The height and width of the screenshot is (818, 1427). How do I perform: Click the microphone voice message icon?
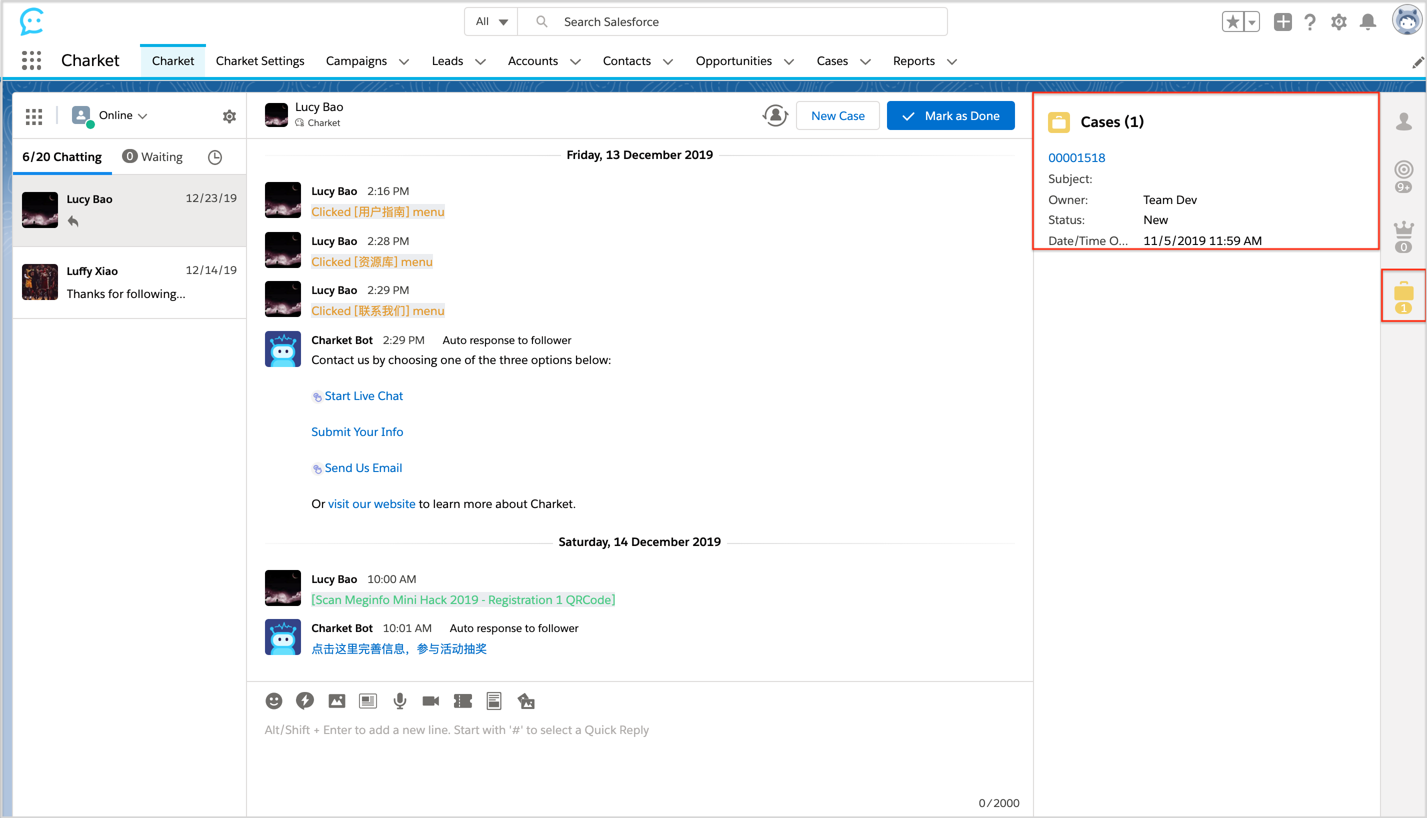click(x=399, y=700)
